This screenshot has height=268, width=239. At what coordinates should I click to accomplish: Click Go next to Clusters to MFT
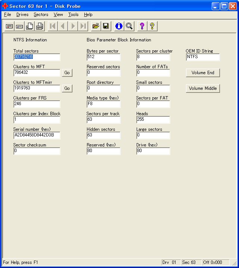point(67,73)
